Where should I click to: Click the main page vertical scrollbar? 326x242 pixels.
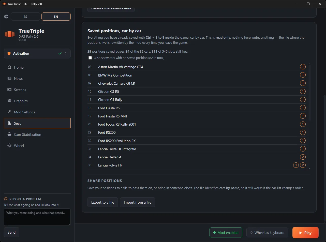[x=324, y=158]
